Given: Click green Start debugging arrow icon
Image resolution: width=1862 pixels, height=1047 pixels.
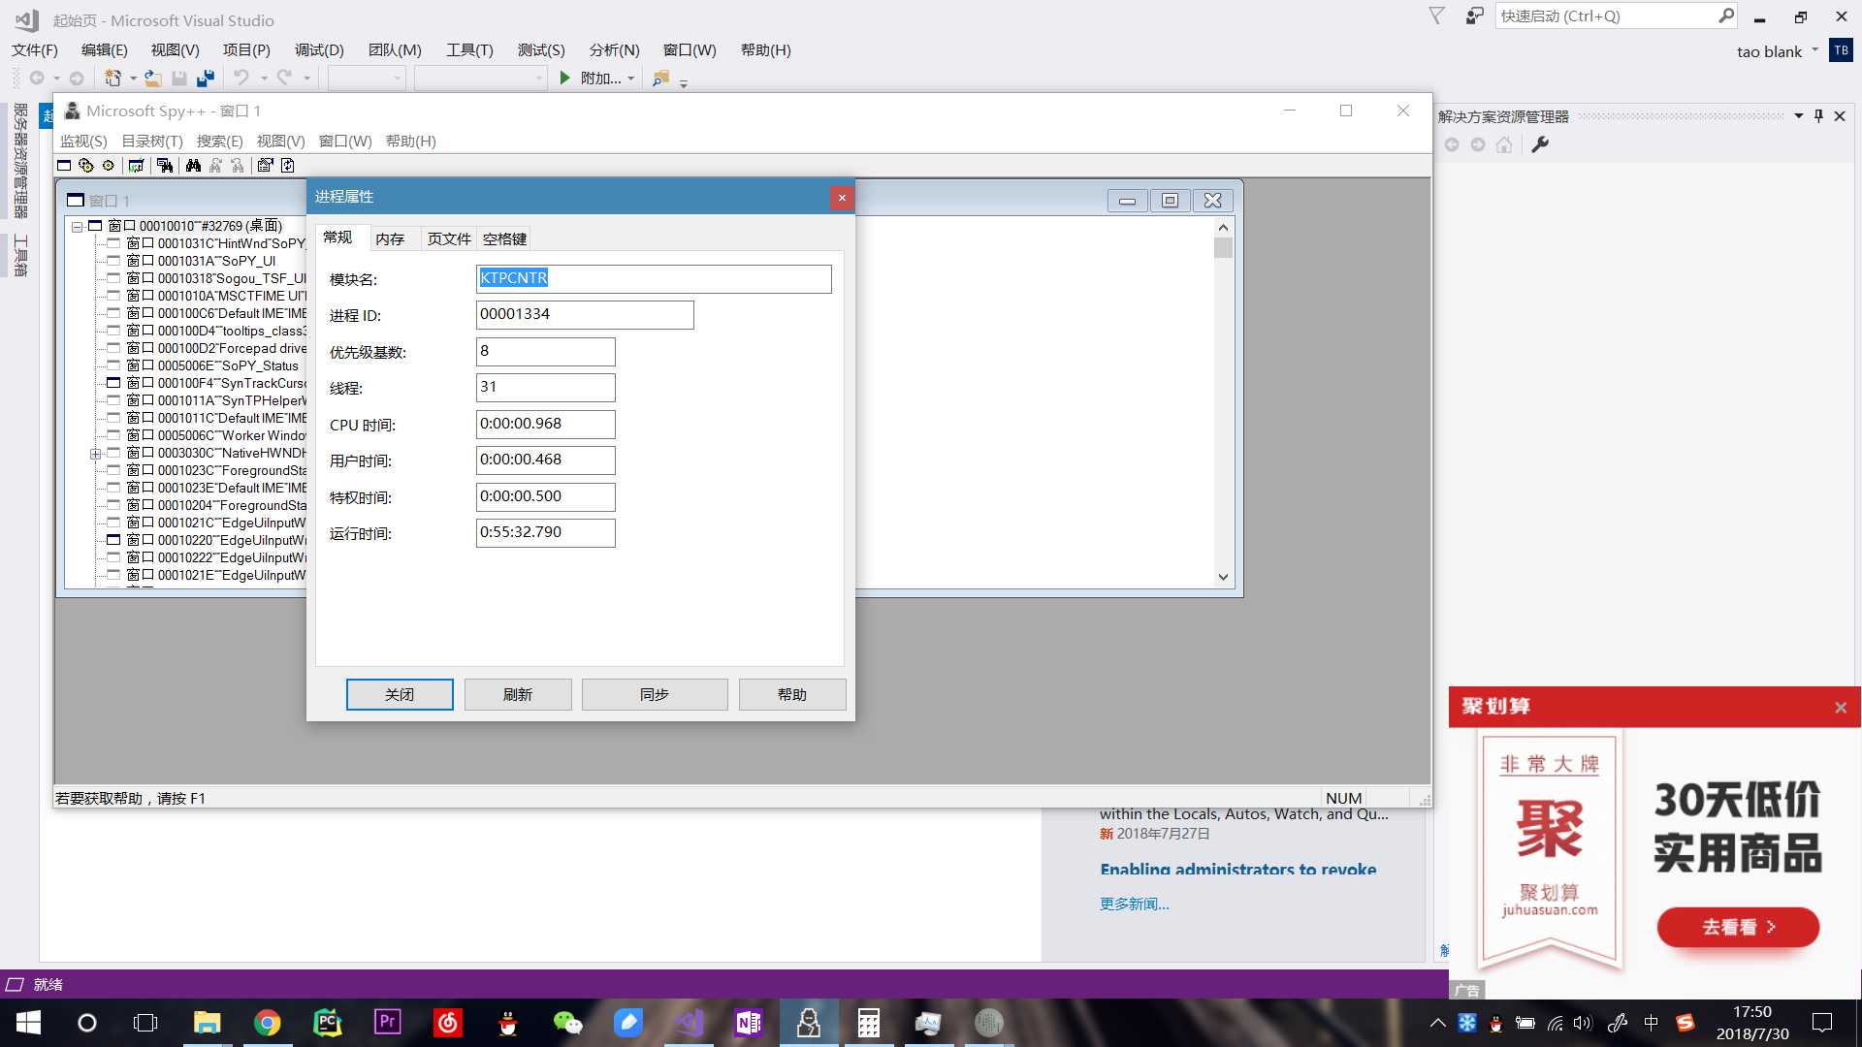Looking at the screenshot, I should coord(564,79).
